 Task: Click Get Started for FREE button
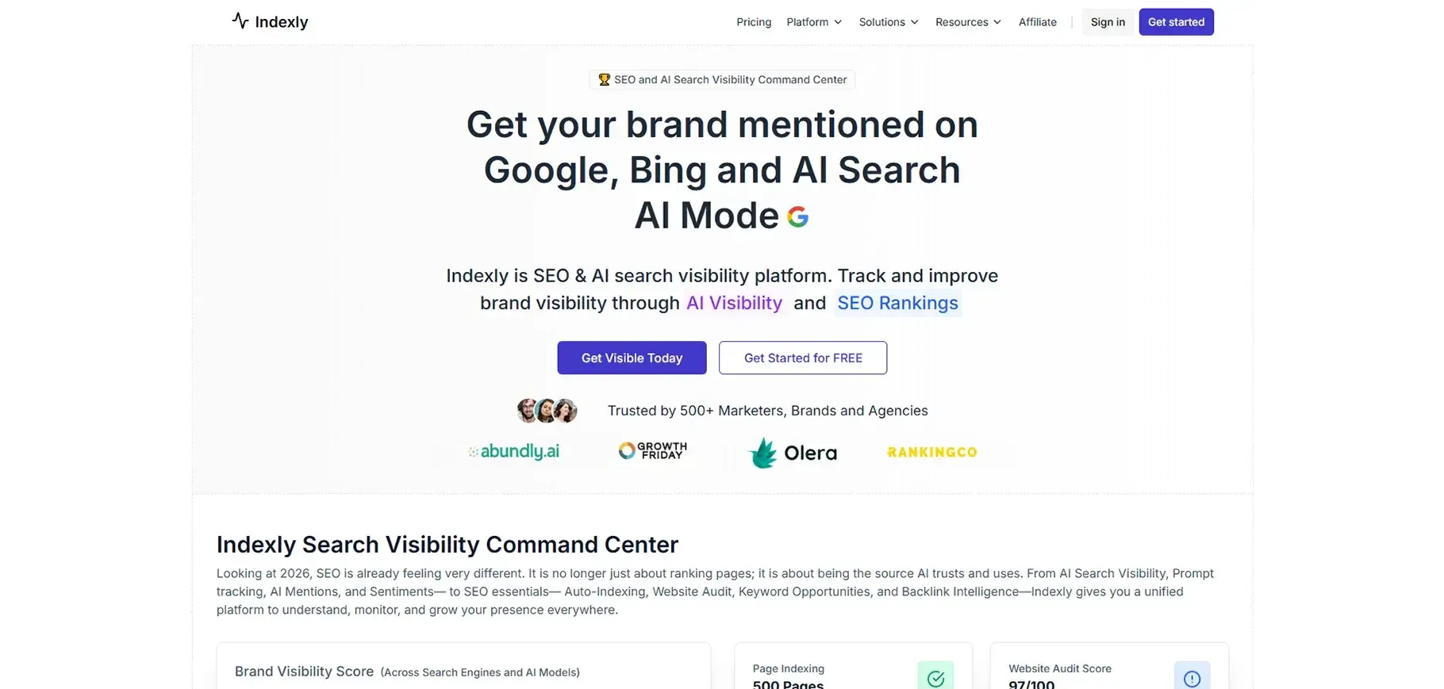click(x=803, y=358)
